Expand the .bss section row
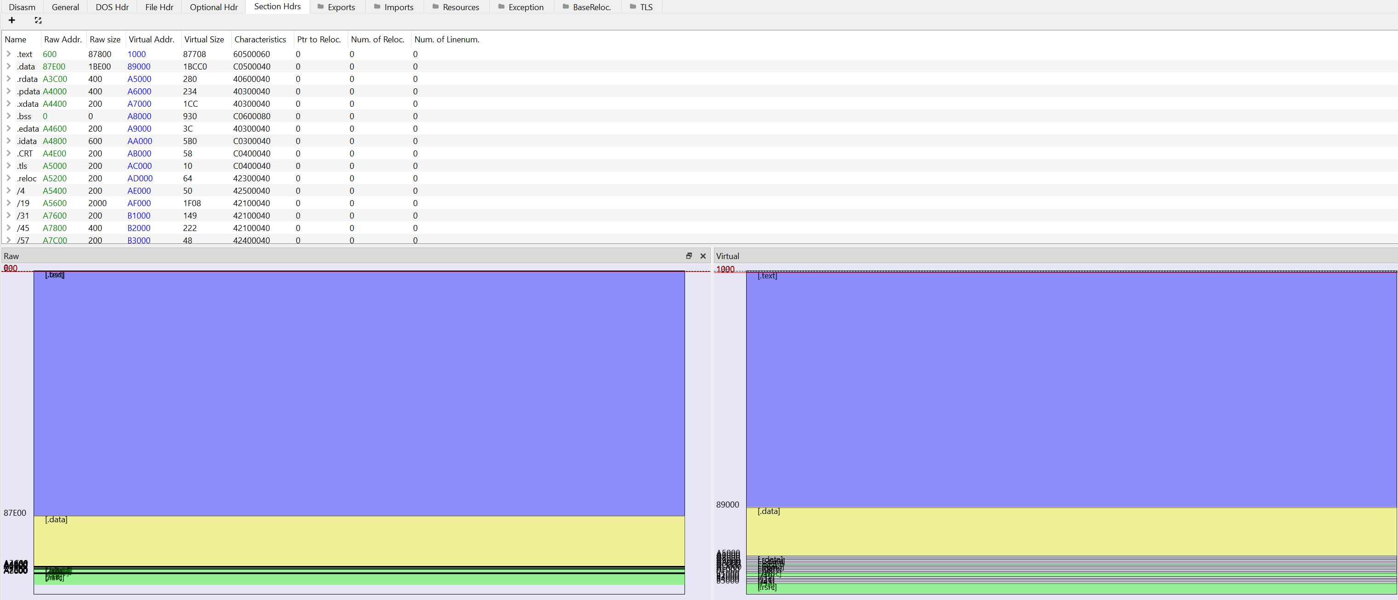 (x=9, y=116)
